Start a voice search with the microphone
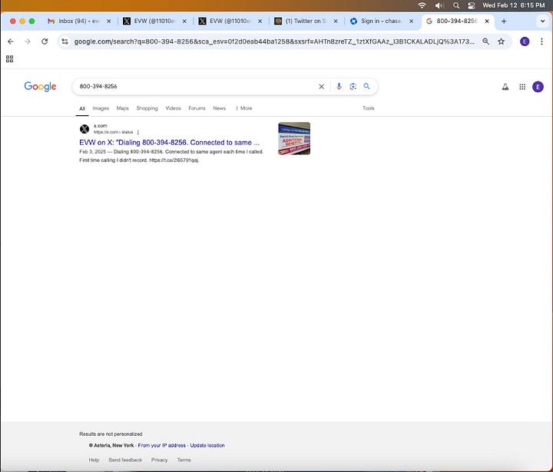The image size is (553, 472). coord(339,87)
